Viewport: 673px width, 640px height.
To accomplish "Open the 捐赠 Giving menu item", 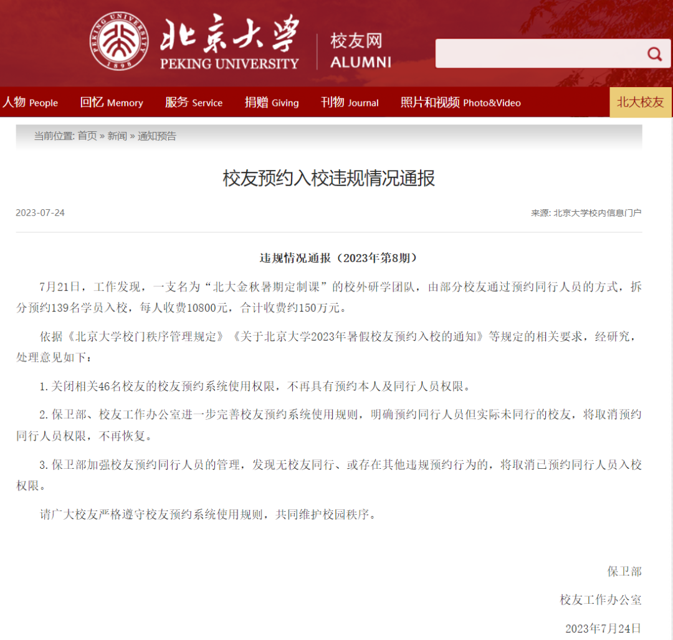I will click(272, 103).
